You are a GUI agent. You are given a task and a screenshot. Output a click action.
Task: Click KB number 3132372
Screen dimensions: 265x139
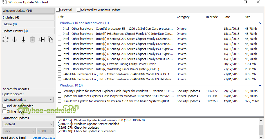click(x=212, y=91)
